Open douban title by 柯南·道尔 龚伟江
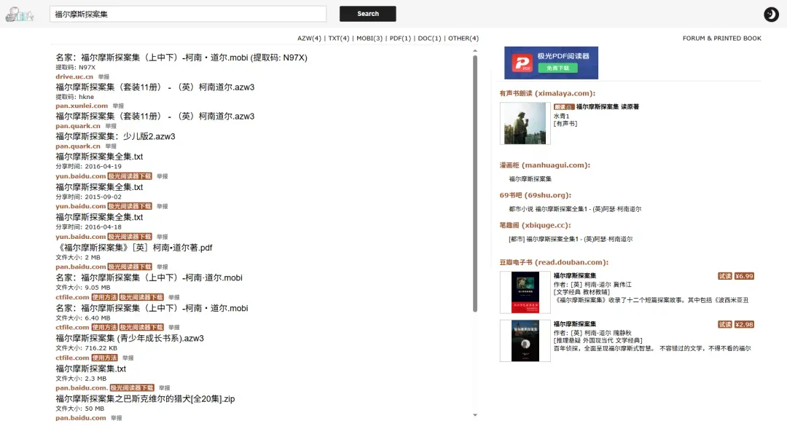The height and width of the screenshot is (429, 787). 575,276
